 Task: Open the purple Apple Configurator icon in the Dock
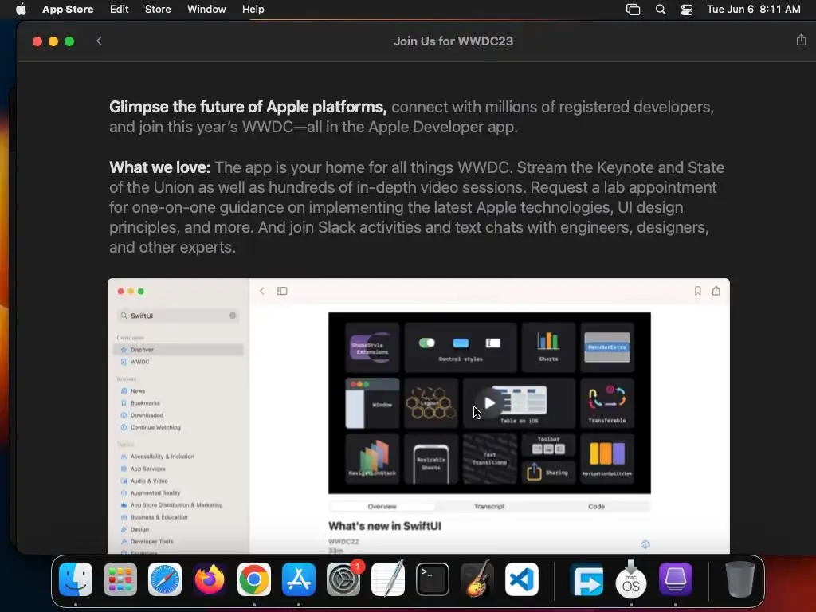click(676, 579)
